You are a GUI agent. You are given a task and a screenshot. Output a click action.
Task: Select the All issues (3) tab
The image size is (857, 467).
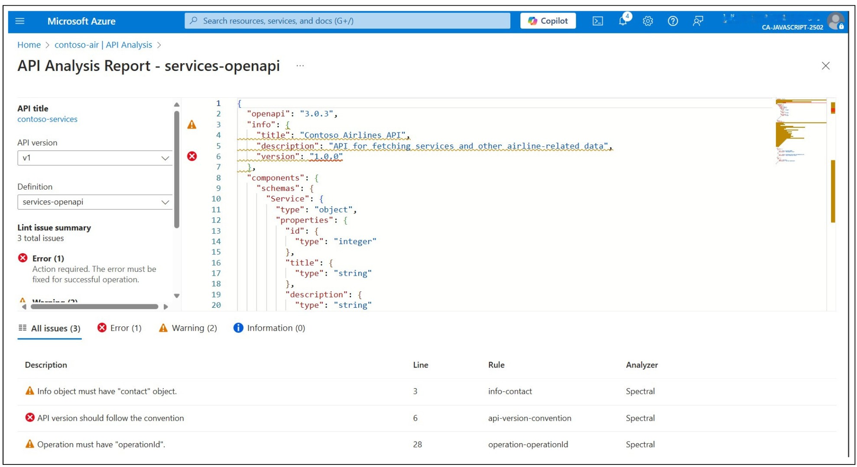click(x=49, y=329)
